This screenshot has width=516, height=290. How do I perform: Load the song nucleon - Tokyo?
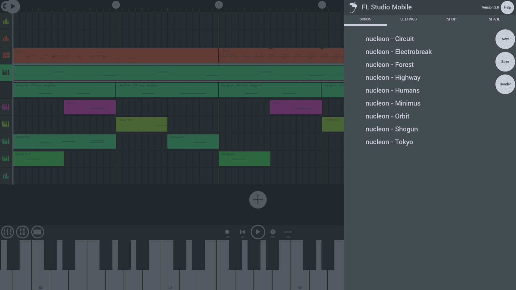coord(389,142)
